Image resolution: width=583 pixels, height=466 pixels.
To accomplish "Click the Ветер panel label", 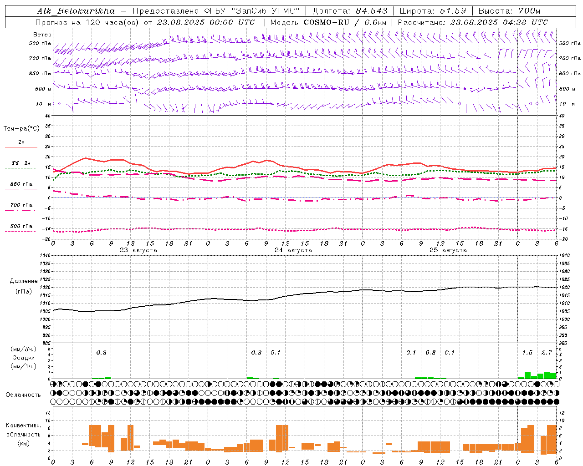I will 42,35.
